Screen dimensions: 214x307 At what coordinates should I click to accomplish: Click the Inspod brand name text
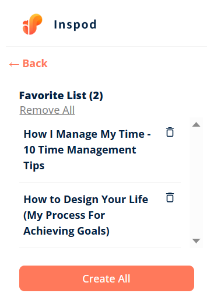(75, 25)
